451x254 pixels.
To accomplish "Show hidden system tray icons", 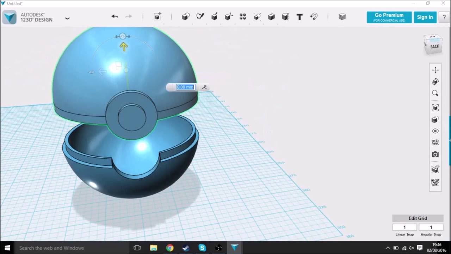I will [x=388, y=248].
